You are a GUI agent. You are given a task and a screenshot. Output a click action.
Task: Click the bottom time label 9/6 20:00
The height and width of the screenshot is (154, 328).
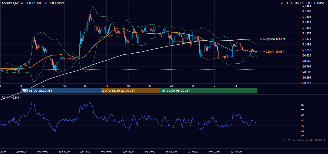click(150, 152)
